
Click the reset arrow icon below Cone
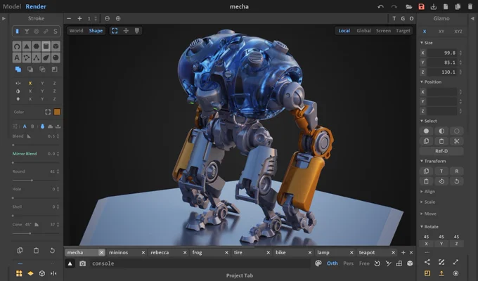[52, 251]
